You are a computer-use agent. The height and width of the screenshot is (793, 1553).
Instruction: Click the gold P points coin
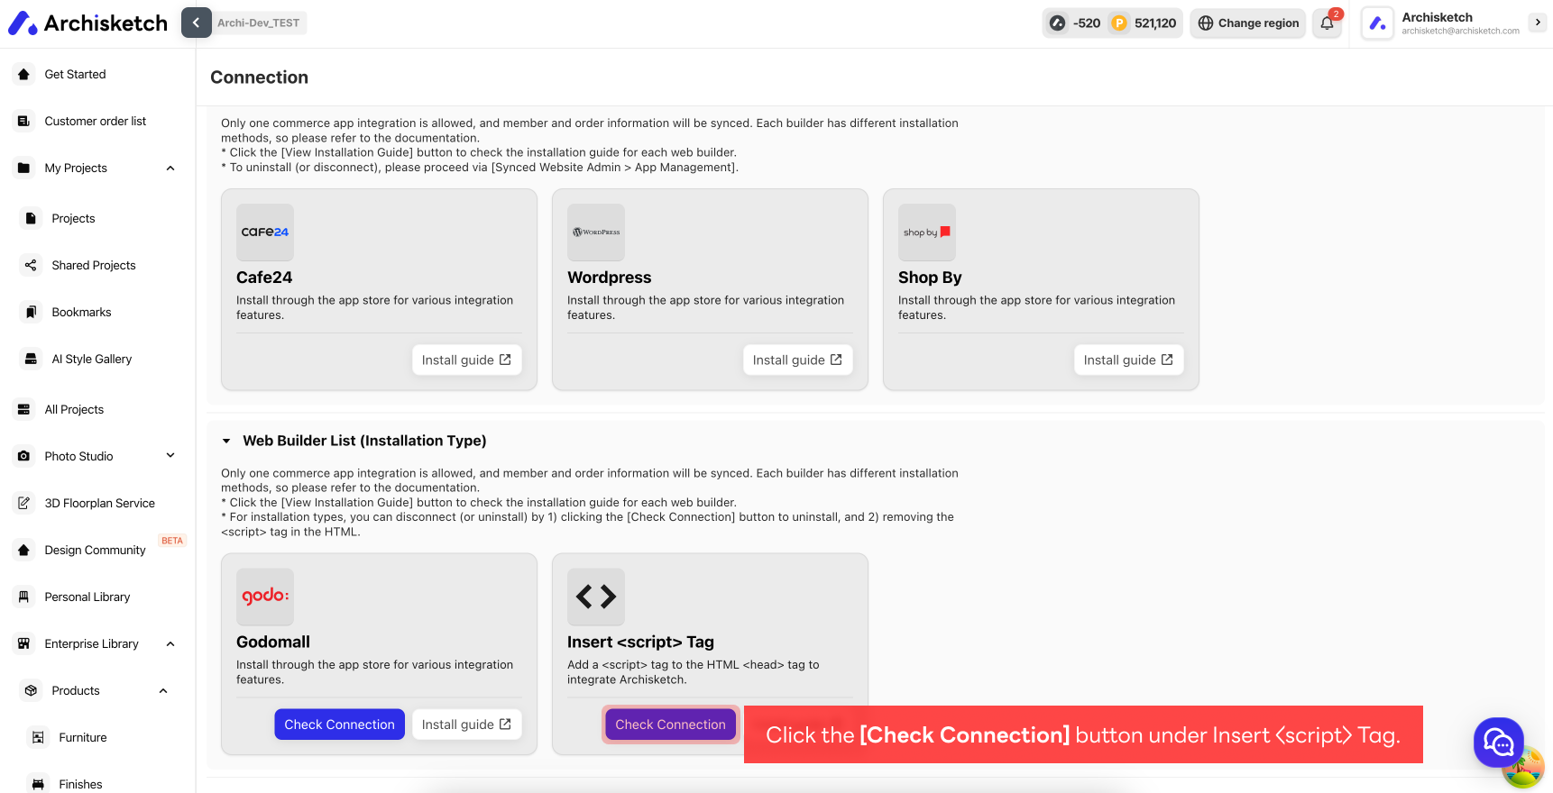(1119, 23)
